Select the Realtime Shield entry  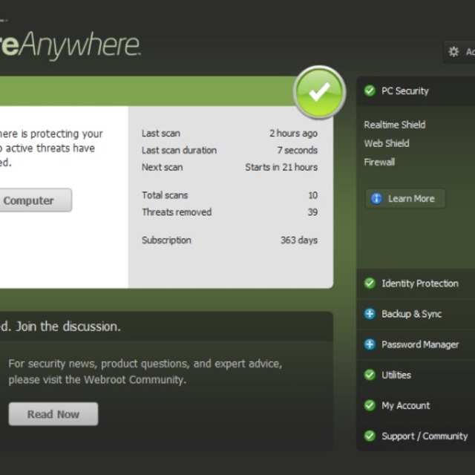[x=394, y=125]
